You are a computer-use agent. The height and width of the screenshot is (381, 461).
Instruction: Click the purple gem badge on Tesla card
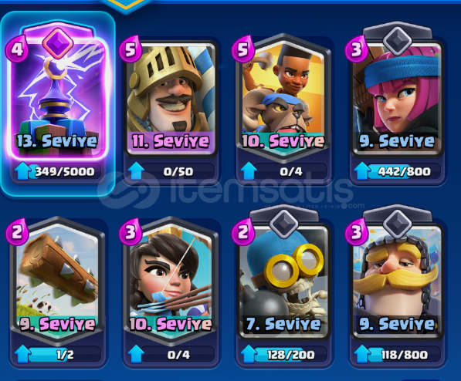tap(58, 43)
